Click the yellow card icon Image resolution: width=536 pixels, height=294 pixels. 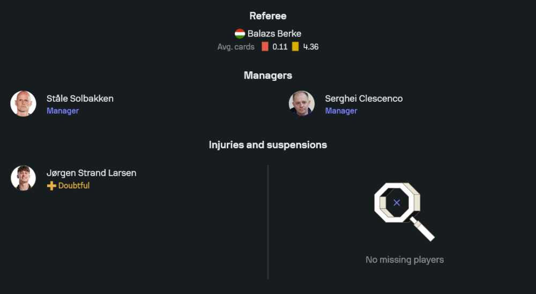click(x=295, y=47)
